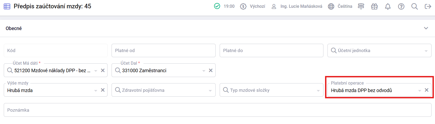Click the gift box icon
435x124 pixels.
click(374, 6)
